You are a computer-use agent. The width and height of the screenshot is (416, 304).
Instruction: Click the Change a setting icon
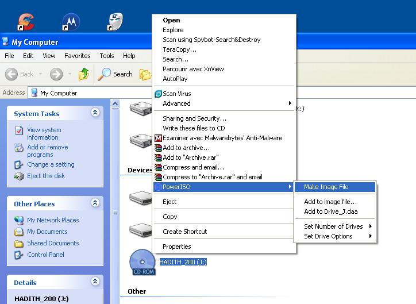tap(18, 165)
